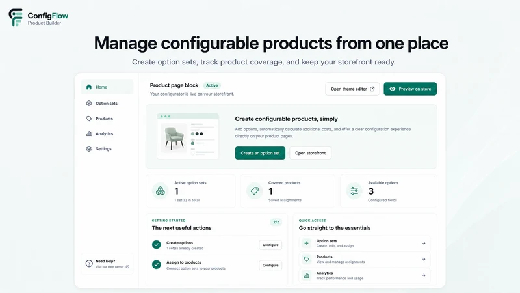Click 'The next useful actions' heading
This screenshot has width=520, height=293.
(x=182, y=228)
